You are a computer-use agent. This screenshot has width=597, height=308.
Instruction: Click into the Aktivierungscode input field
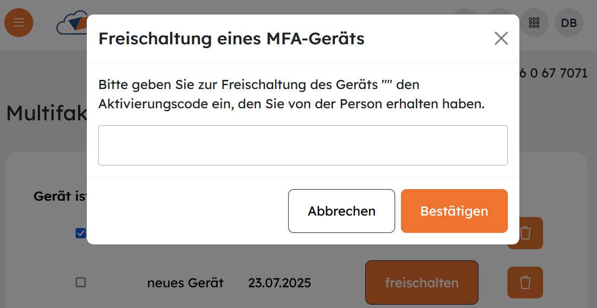coord(303,145)
